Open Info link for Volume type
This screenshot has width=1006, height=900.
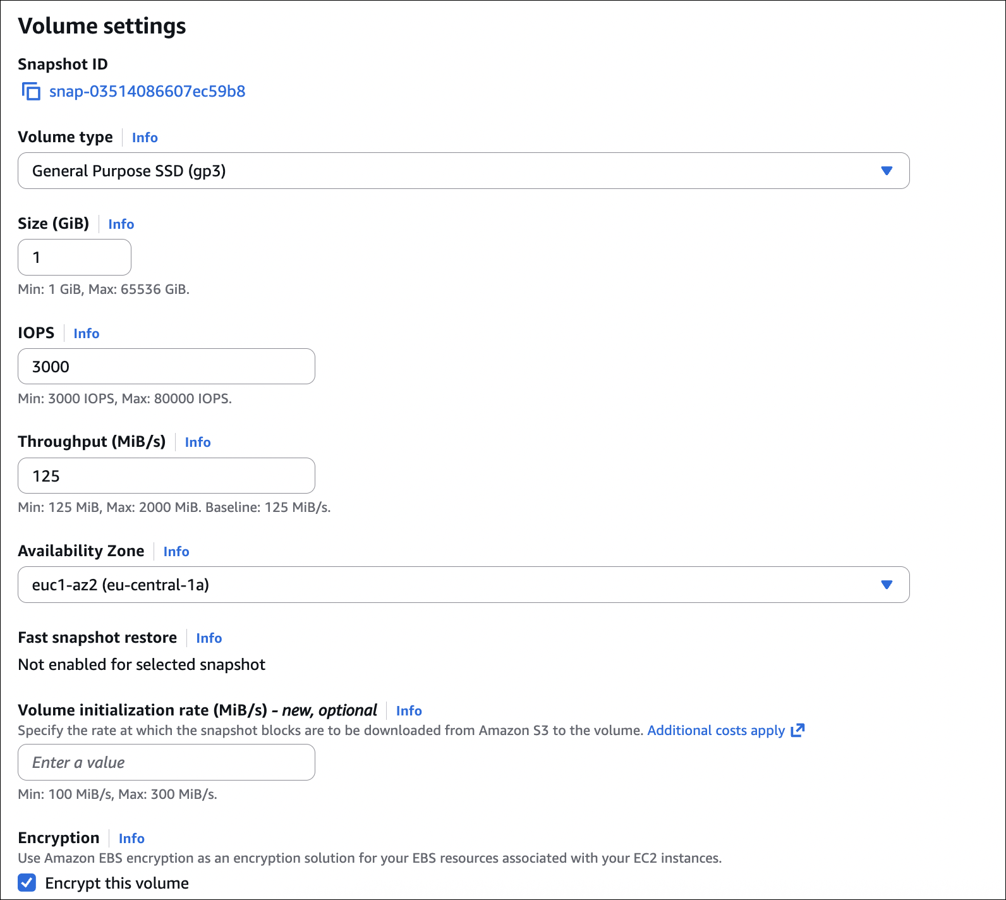click(x=145, y=138)
